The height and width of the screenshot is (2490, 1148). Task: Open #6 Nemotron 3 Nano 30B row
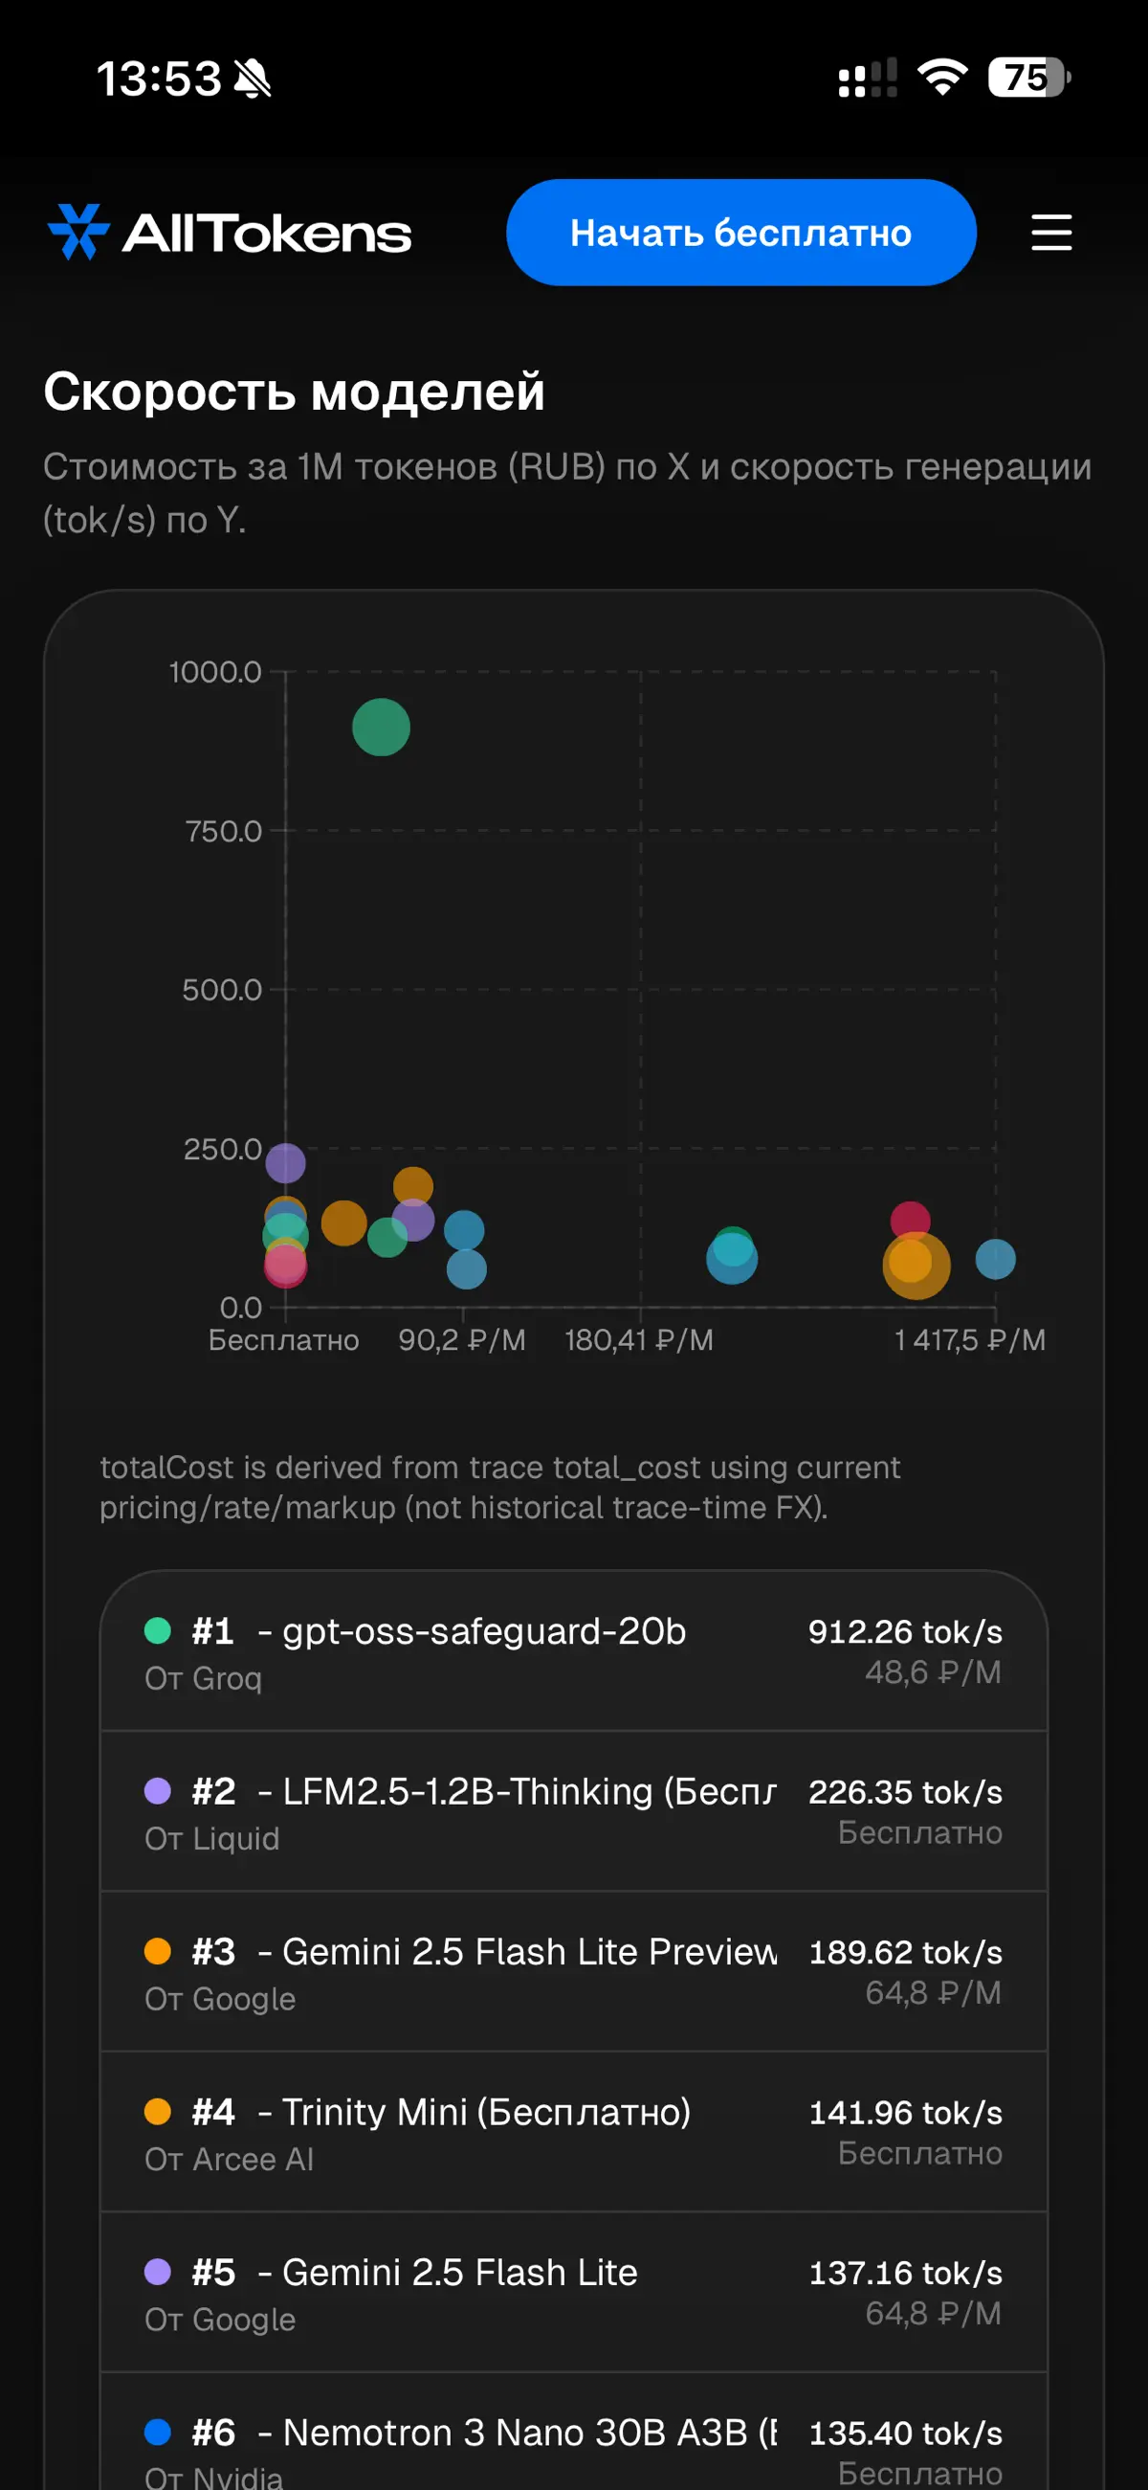(x=574, y=2432)
